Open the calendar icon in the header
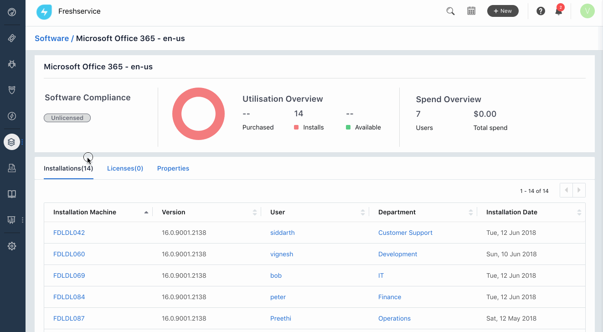Image resolution: width=603 pixels, height=332 pixels. [471, 10]
